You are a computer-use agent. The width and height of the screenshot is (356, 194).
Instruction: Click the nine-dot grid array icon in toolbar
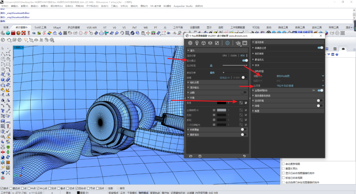pyautogui.click(x=127, y=33)
